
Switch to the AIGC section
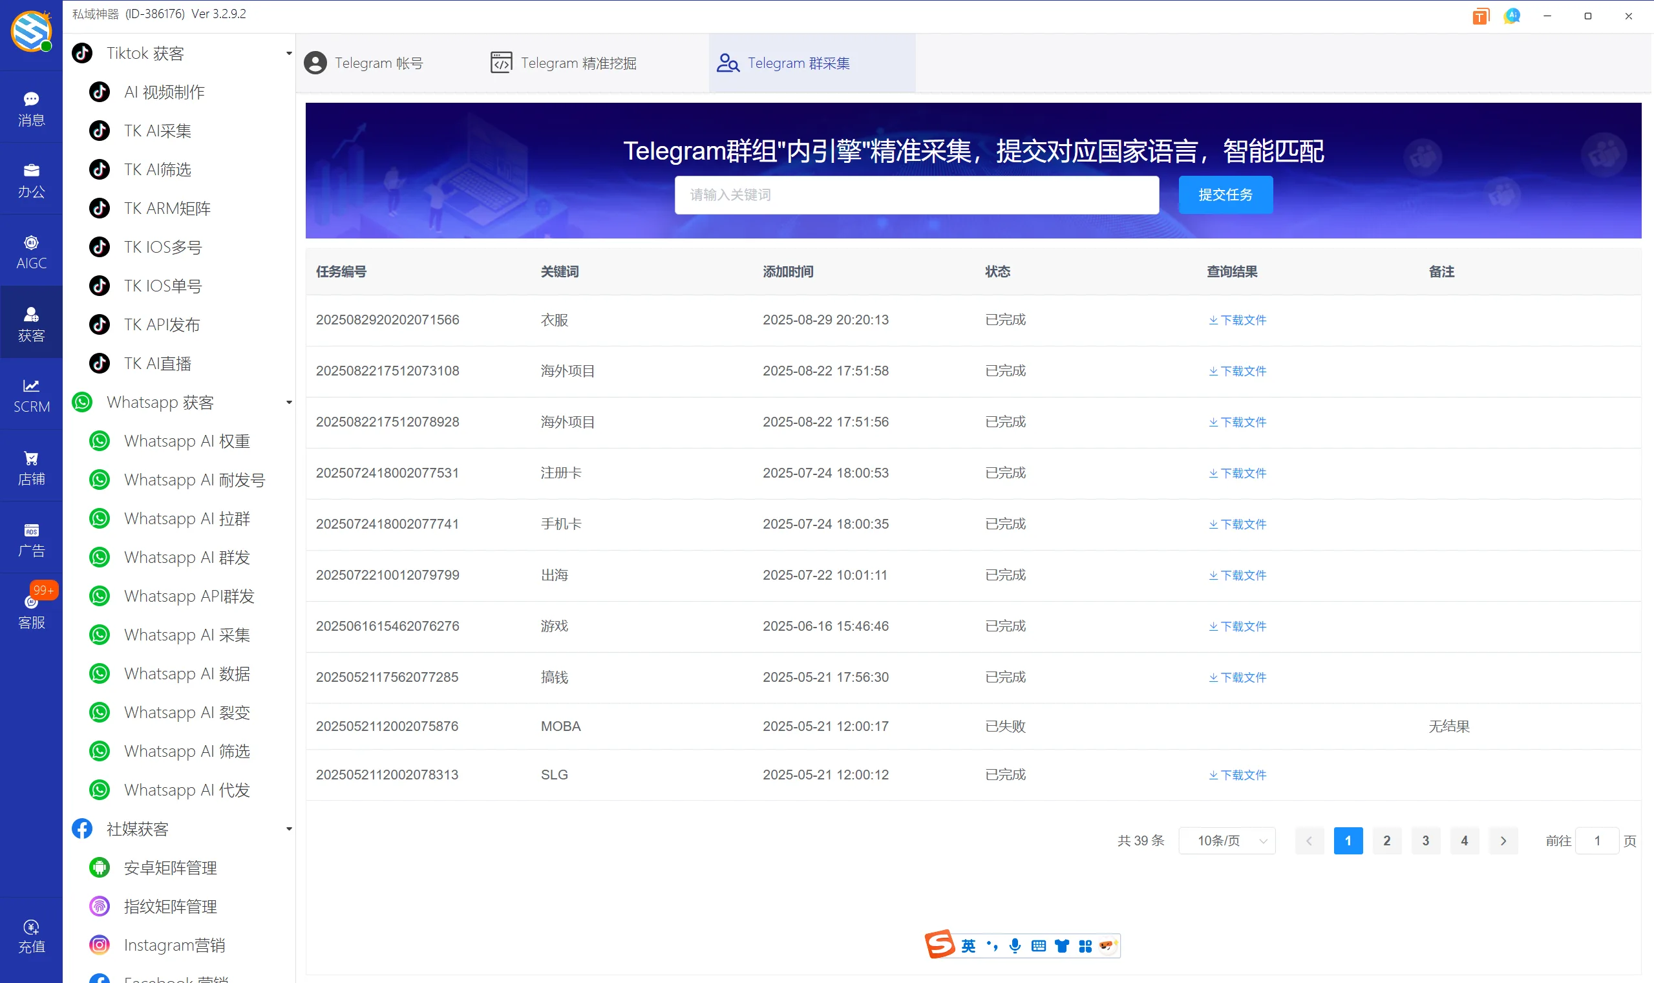pos(31,250)
